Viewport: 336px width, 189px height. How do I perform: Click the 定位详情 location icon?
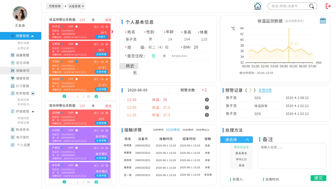tap(12, 63)
